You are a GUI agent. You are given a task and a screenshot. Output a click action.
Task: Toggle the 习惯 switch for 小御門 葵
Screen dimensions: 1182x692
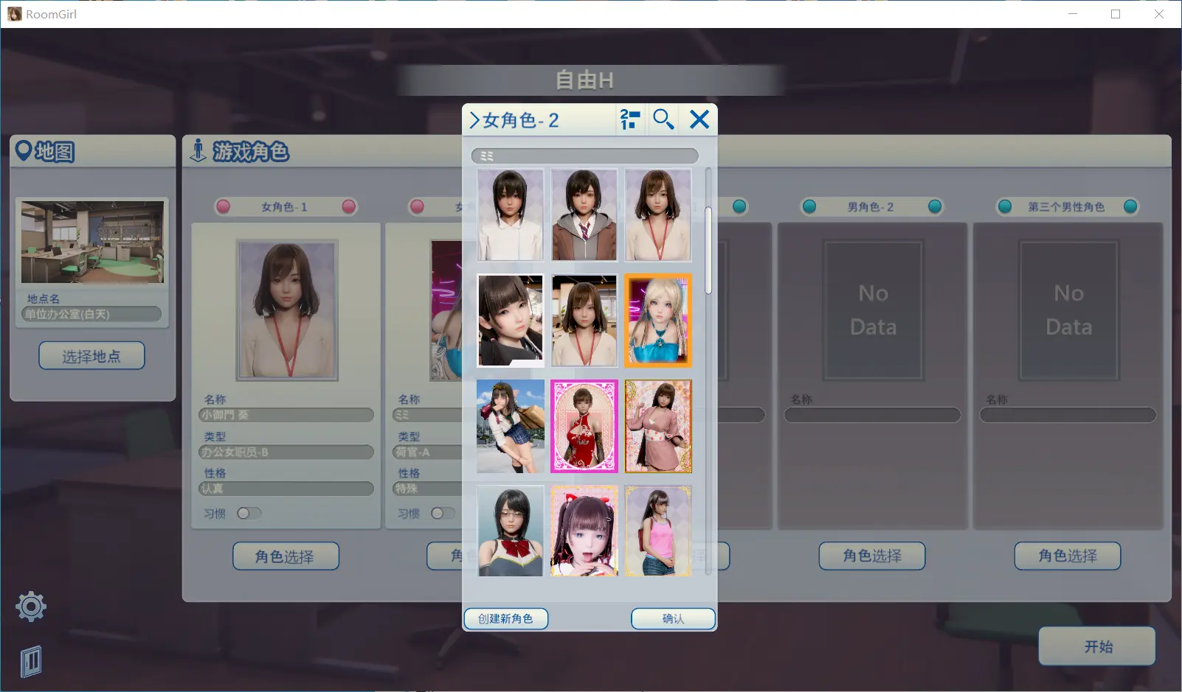click(249, 513)
